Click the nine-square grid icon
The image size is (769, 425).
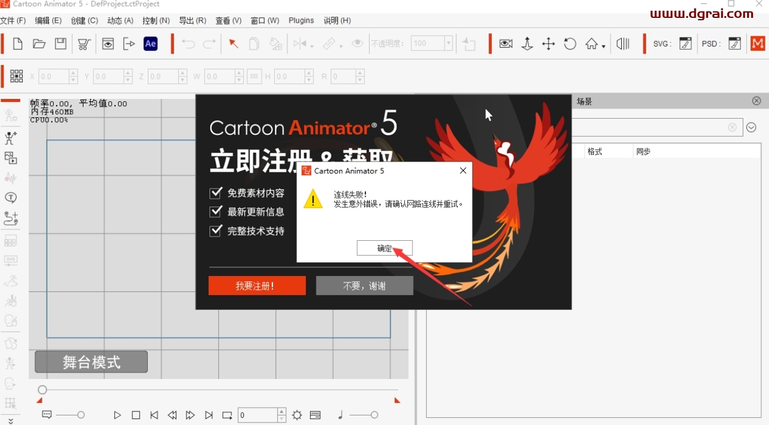point(17,76)
